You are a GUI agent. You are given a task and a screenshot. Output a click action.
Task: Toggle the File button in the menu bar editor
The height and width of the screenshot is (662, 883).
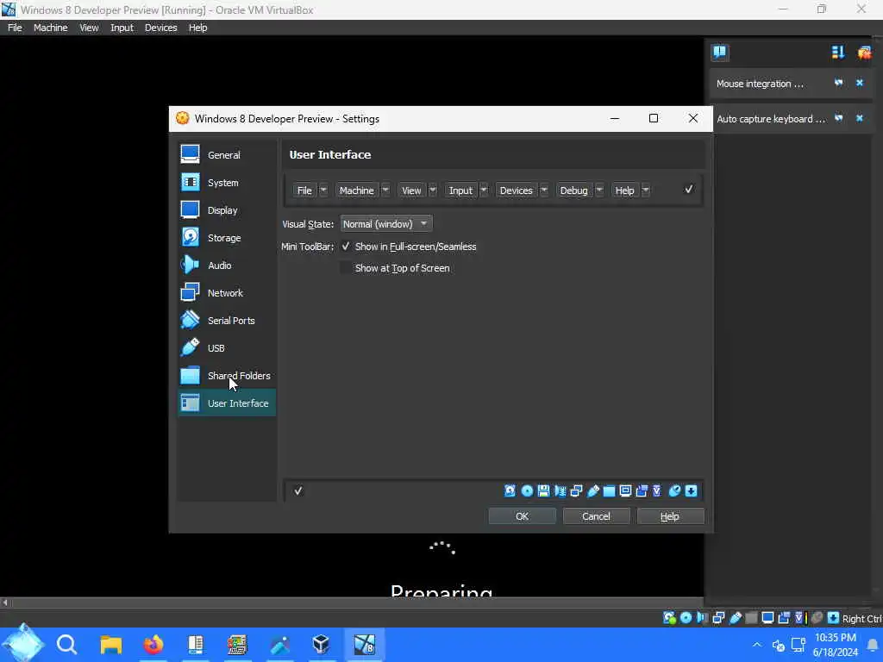[x=304, y=190]
